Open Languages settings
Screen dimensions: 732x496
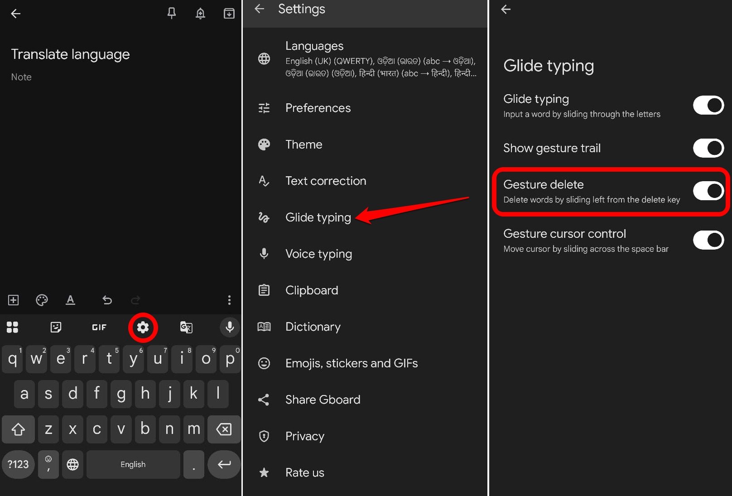pyautogui.click(x=365, y=59)
